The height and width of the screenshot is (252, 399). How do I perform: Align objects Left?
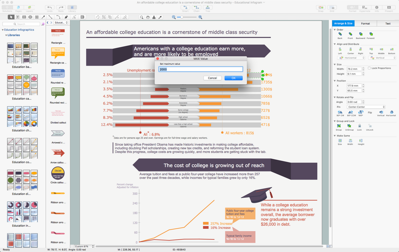coord(340,49)
